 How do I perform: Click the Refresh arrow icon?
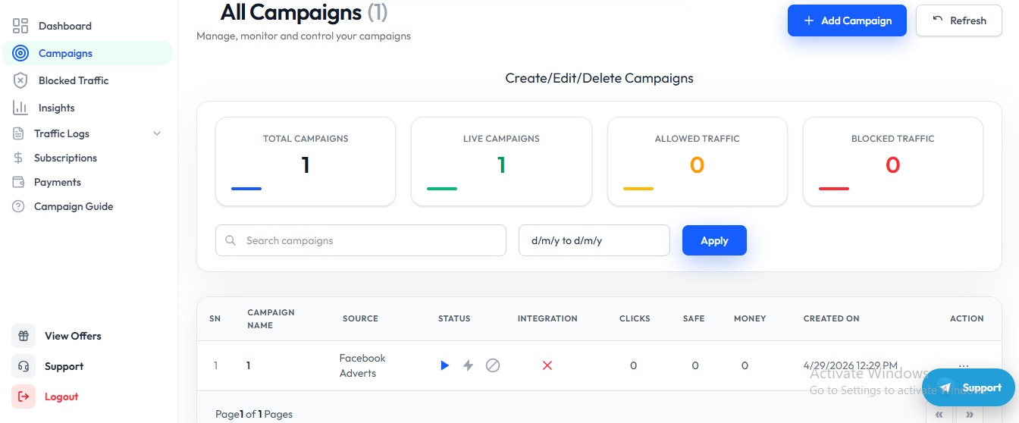938,20
